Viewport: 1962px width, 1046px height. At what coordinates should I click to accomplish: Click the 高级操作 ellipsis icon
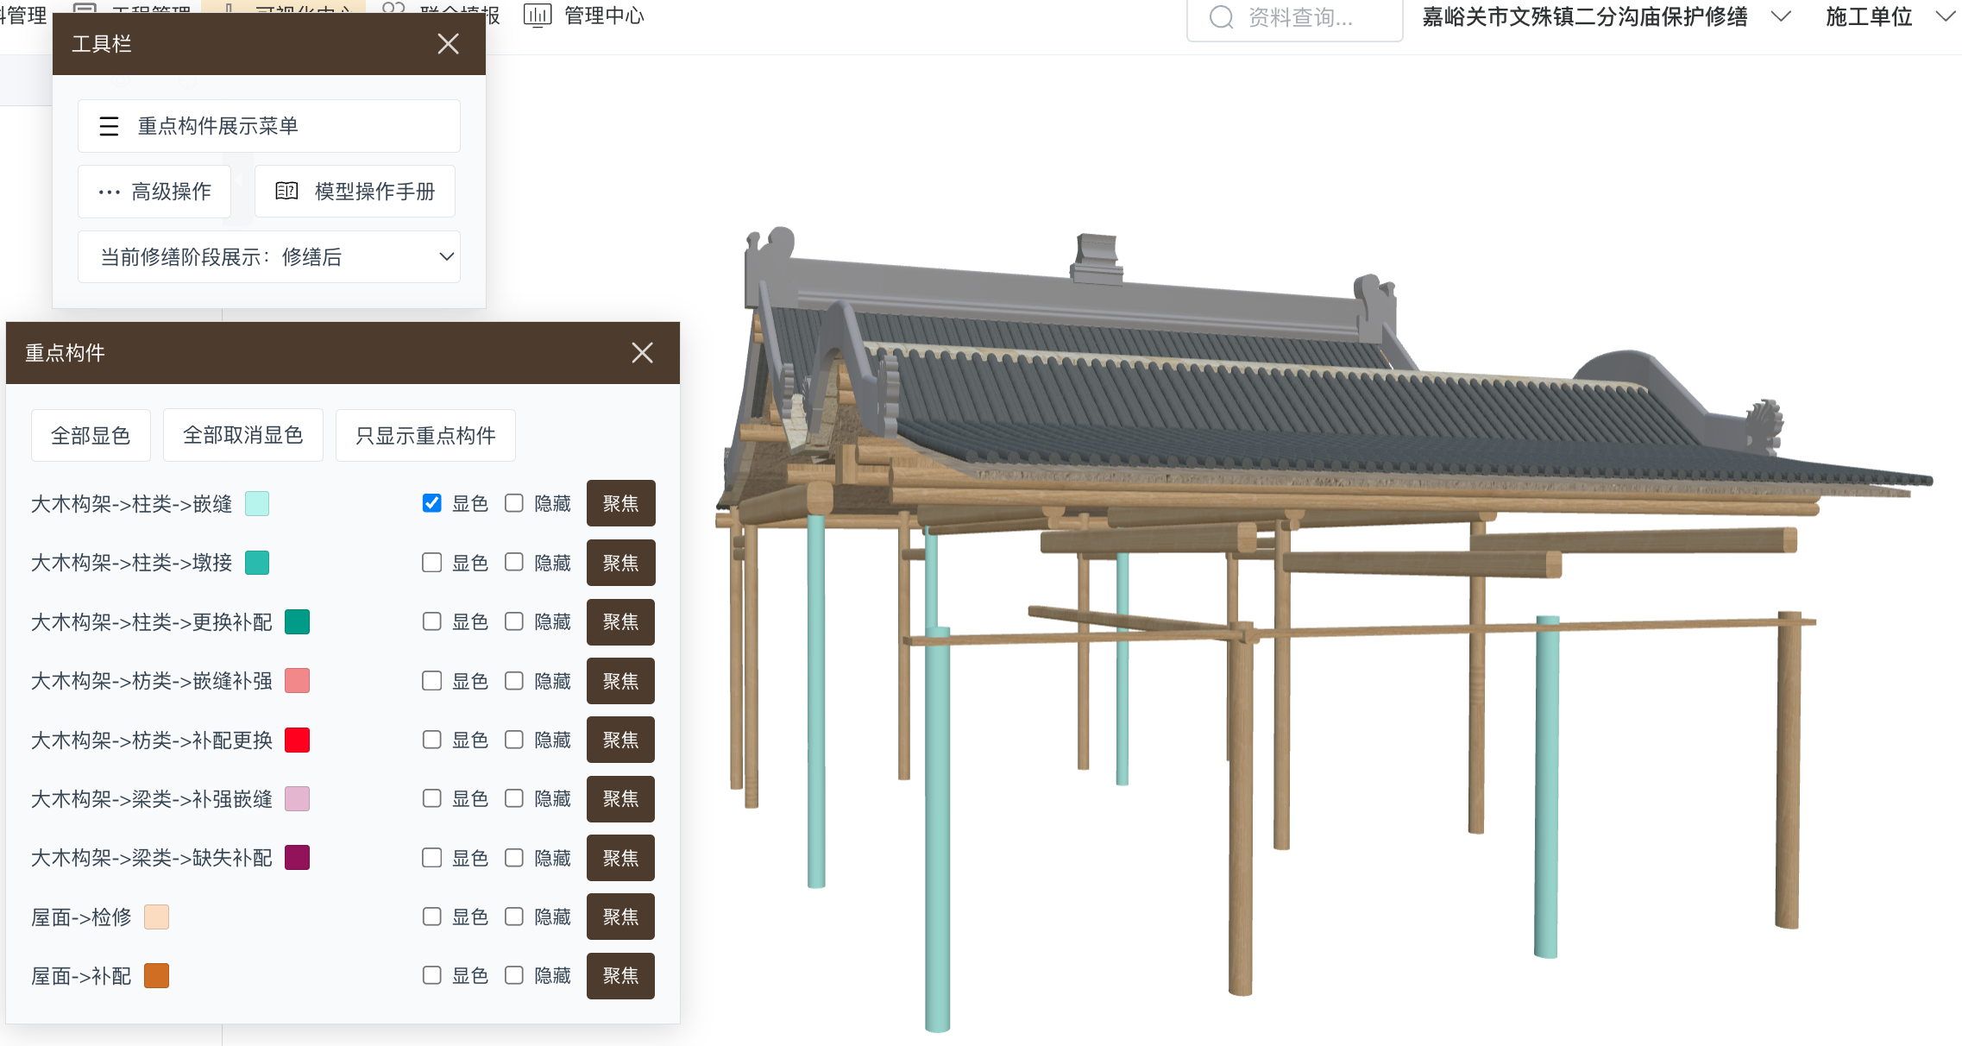point(110,192)
